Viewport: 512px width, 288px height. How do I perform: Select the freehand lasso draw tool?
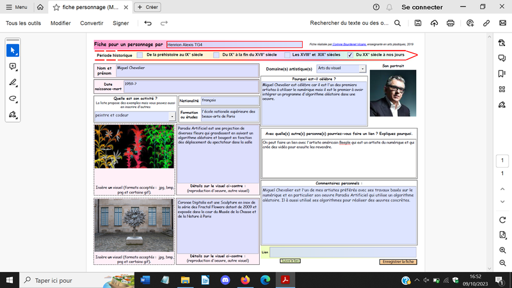pos(13,99)
